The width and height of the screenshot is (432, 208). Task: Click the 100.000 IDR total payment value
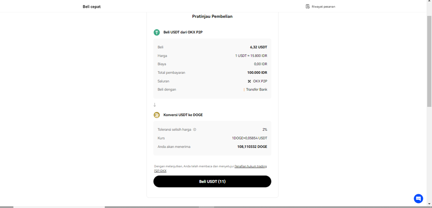pos(257,73)
